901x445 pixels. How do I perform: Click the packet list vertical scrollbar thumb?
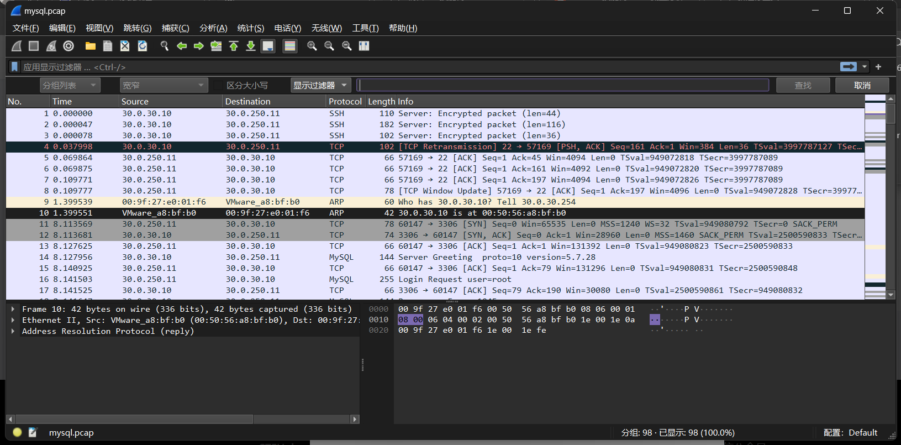point(891,113)
